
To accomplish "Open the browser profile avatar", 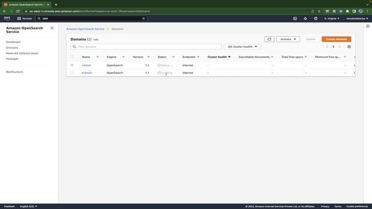I will pyautogui.click(x=361, y=11).
